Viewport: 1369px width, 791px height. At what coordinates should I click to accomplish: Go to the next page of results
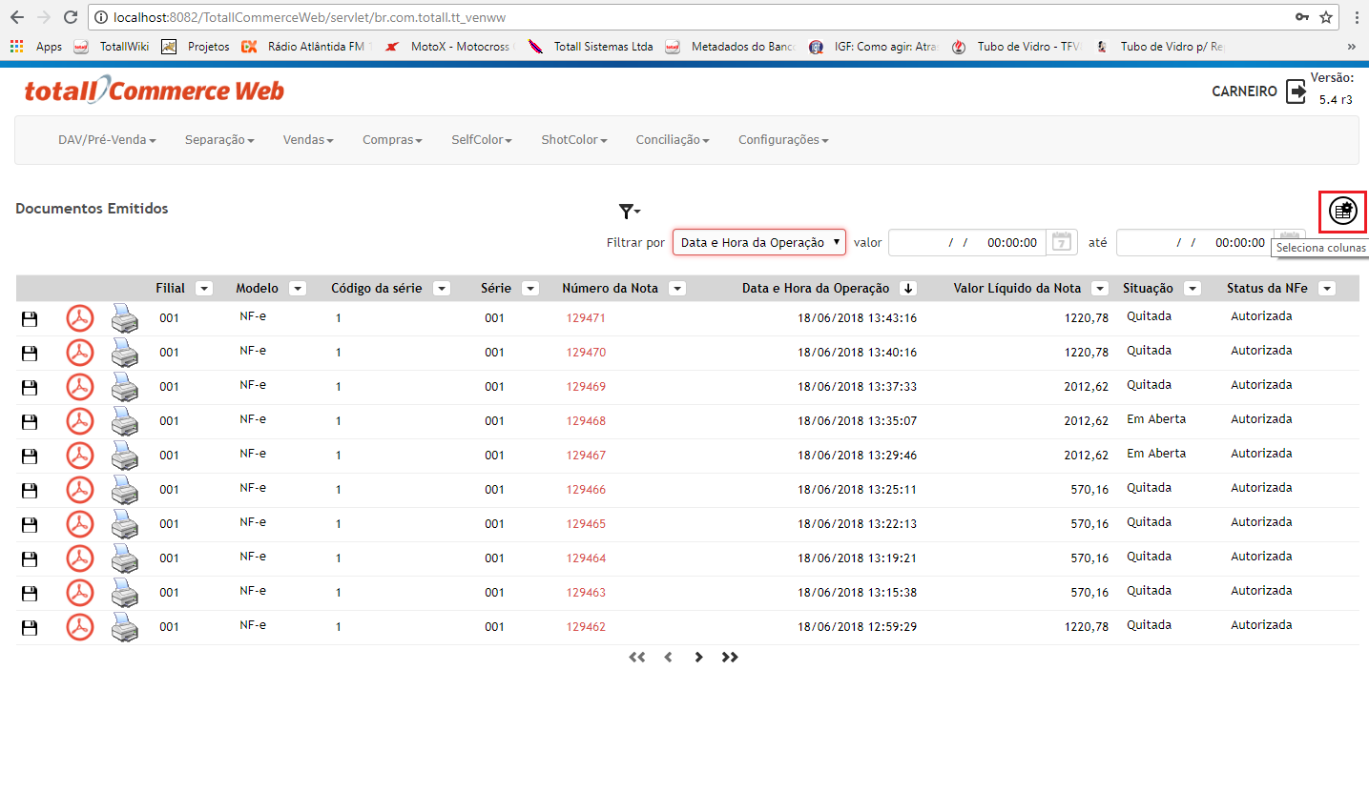click(699, 657)
